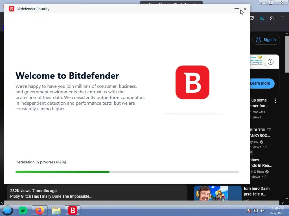Screen dimensions: 289x216
Task: Open File Explorer from the taskbar
Action: [56, 210]
